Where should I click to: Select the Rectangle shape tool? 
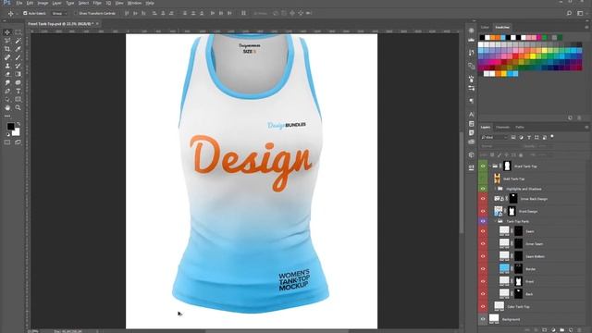(18, 99)
